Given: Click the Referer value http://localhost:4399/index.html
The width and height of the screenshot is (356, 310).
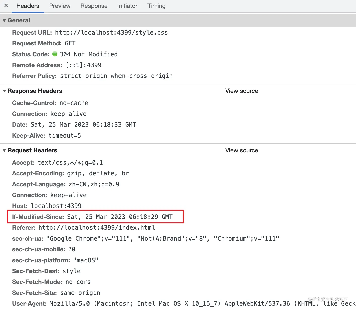Looking at the screenshot, I should point(97,228).
